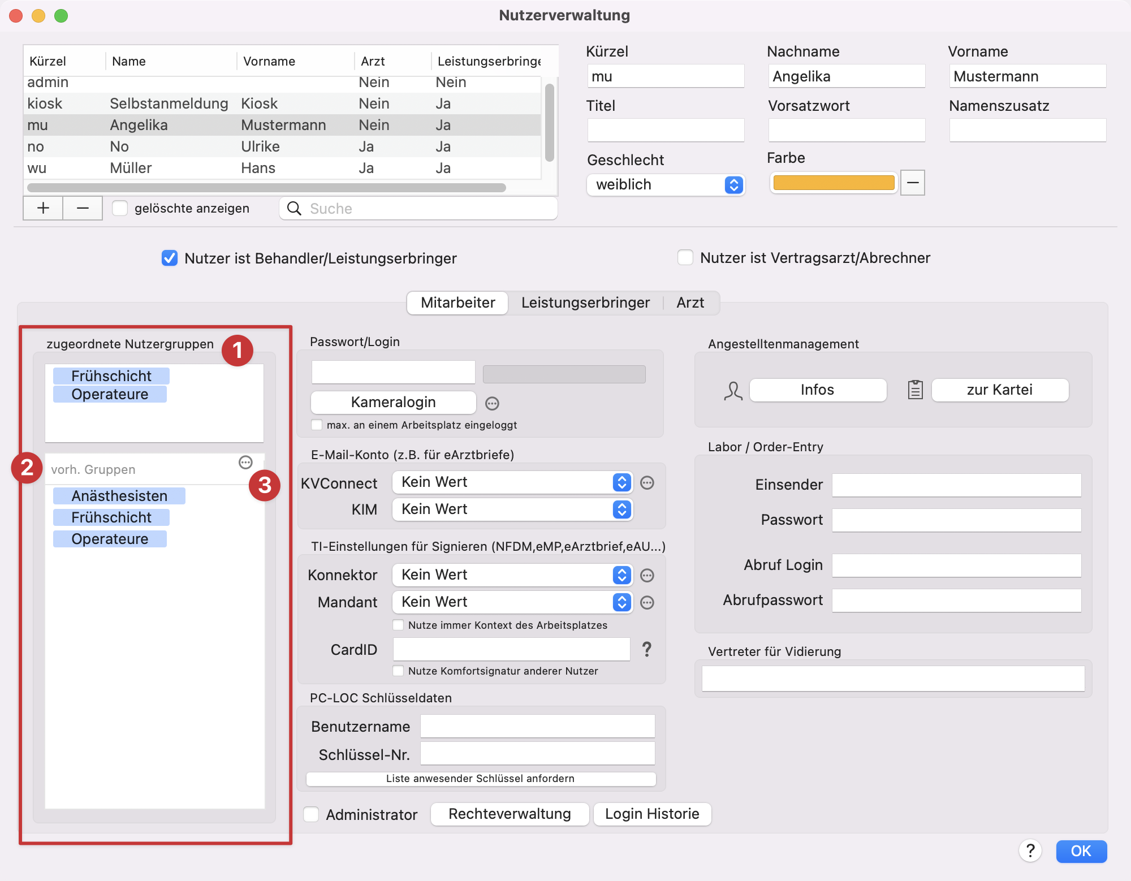
Task: Click the magnifier icon in search field
Action: pyautogui.click(x=294, y=208)
